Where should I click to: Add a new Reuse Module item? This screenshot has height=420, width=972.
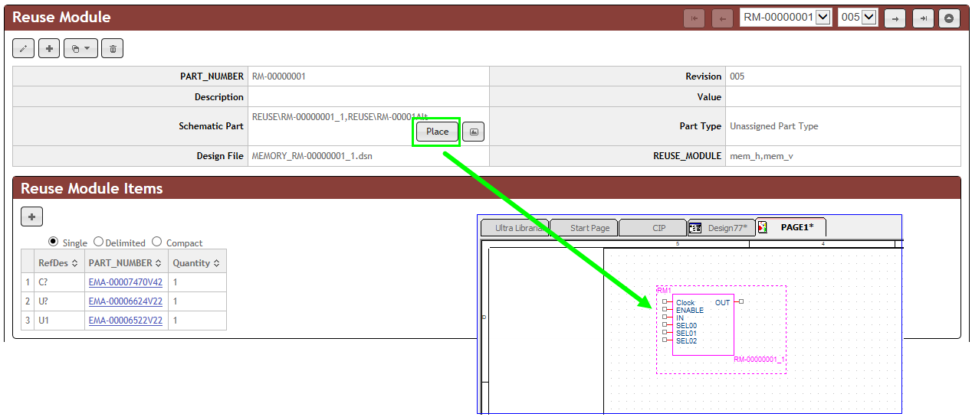[x=31, y=217]
